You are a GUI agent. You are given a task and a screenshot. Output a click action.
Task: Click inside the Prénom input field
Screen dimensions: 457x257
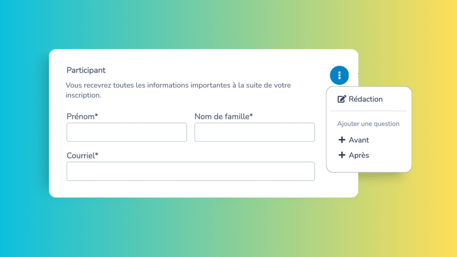(126, 132)
